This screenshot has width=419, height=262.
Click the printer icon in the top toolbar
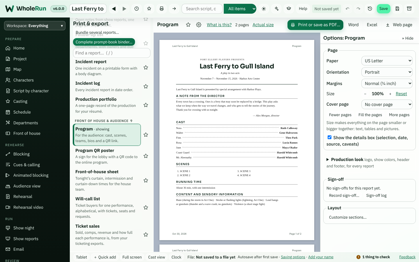162,9
